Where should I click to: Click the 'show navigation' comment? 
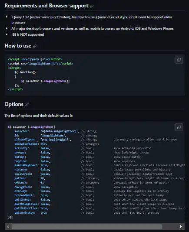click(x=126, y=187)
